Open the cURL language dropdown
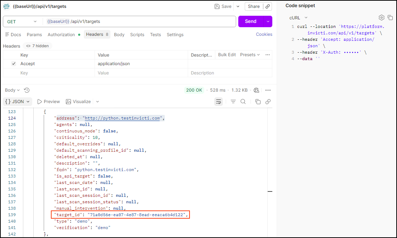397x238 pixels. tap(298, 18)
